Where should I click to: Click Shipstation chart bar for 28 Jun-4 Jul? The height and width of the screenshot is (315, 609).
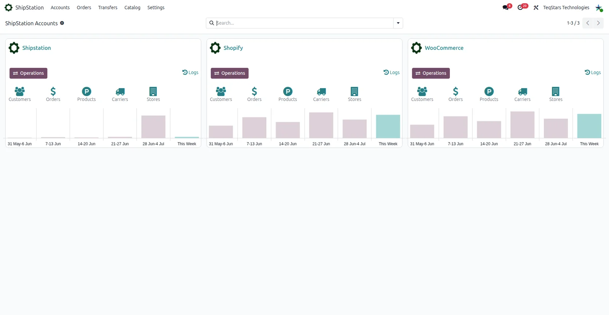pyautogui.click(x=153, y=127)
